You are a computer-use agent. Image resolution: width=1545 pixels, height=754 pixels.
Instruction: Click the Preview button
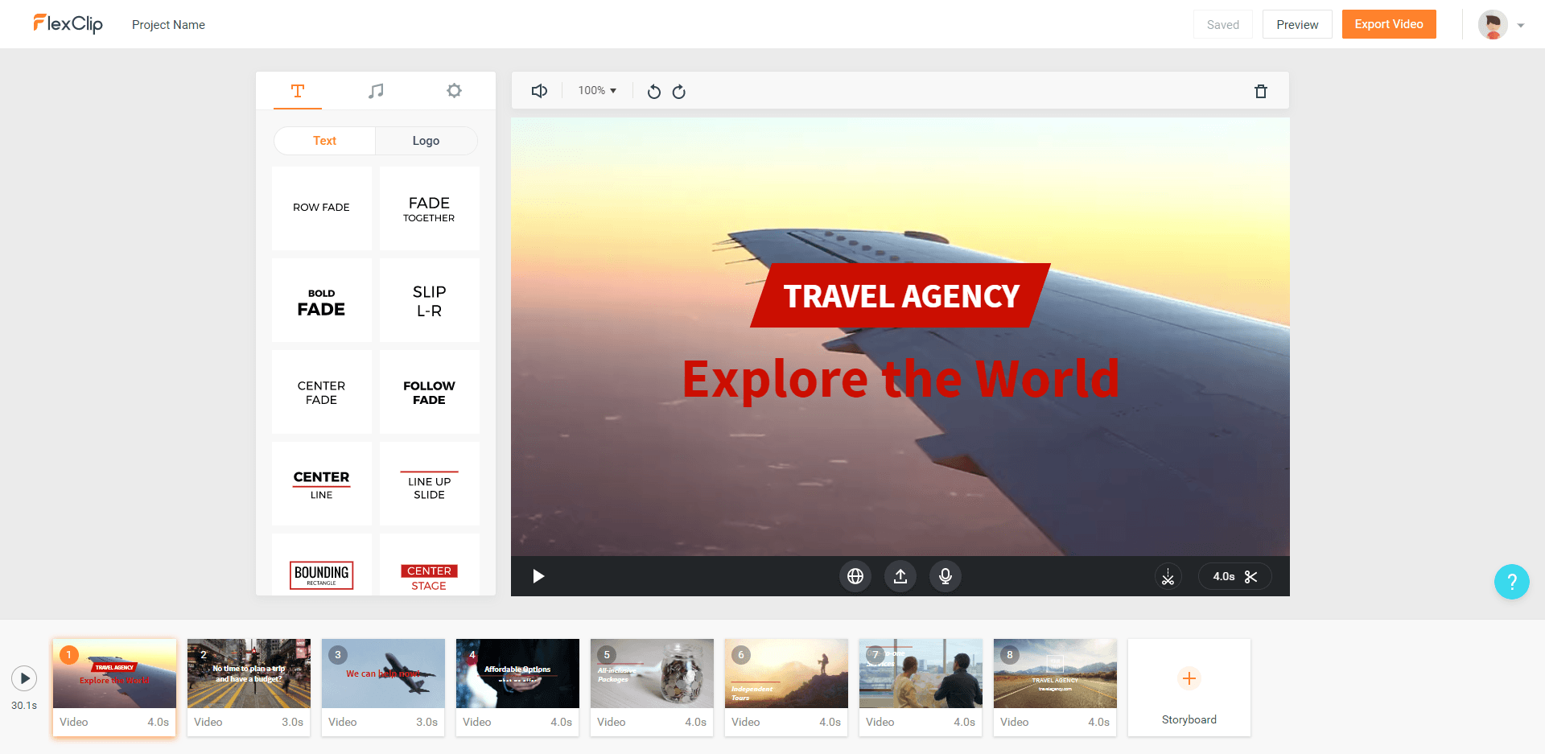(1296, 25)
